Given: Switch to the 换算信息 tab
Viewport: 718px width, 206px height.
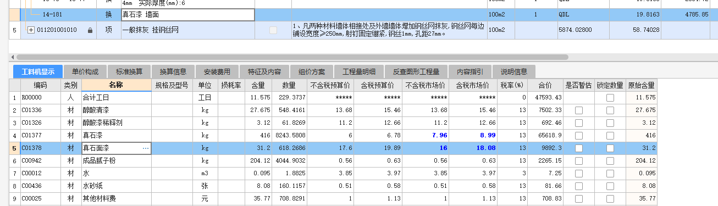Looking at the screenshot, I should pyautogui.click(x=173, y=71).
